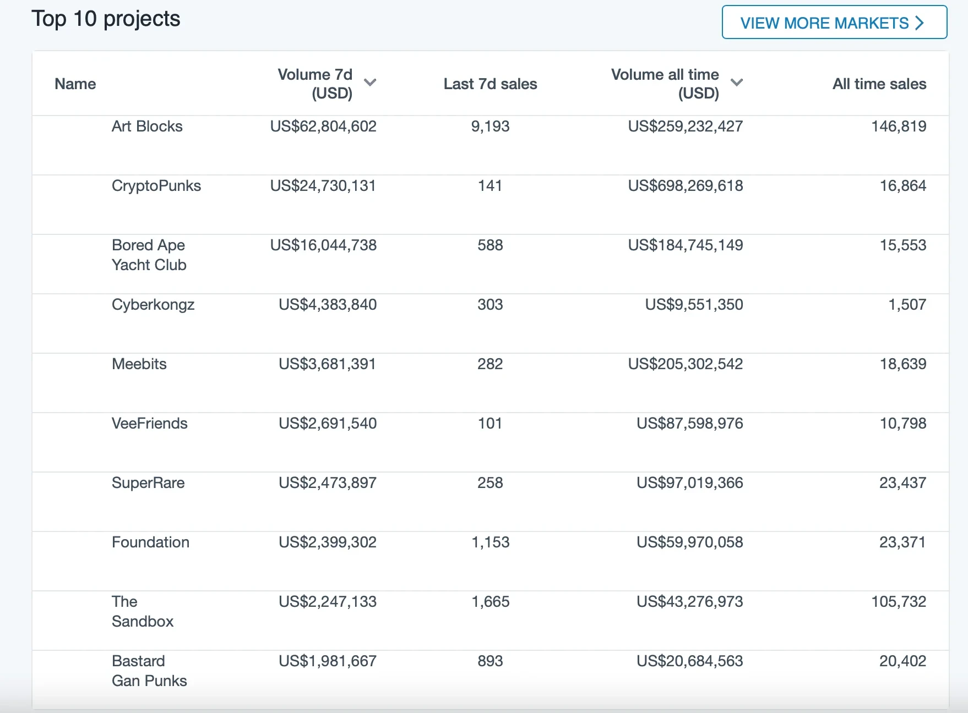
Task: Click the 23,371 all time sales cell
Action: pos(903,542)
